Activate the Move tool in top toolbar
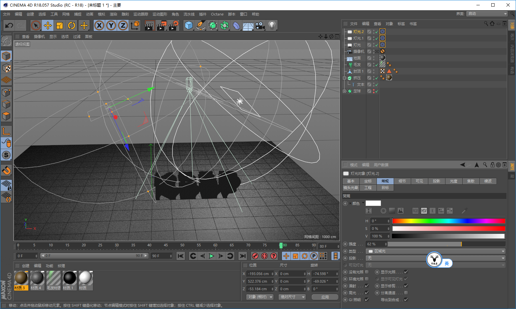 point(48,25)
